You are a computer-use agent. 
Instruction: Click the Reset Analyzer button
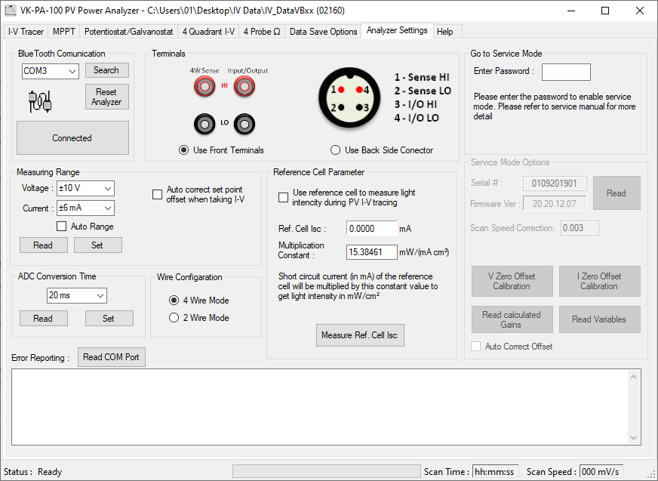(106, 97)
